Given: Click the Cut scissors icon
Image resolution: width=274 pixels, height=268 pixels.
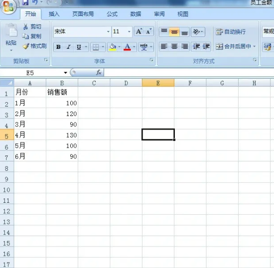Looking at the screenshot, I should (x=25, y=26).
